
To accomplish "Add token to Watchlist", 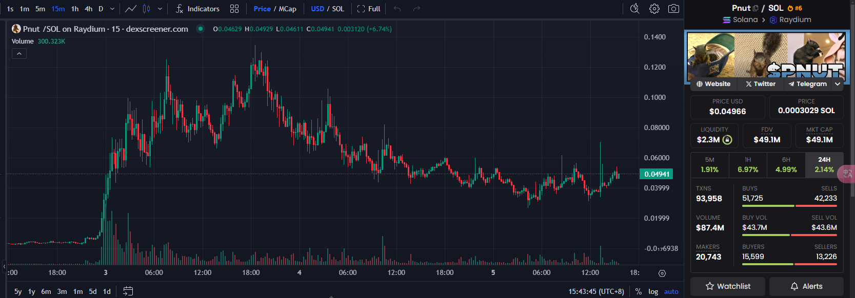I will pos(727,286).
